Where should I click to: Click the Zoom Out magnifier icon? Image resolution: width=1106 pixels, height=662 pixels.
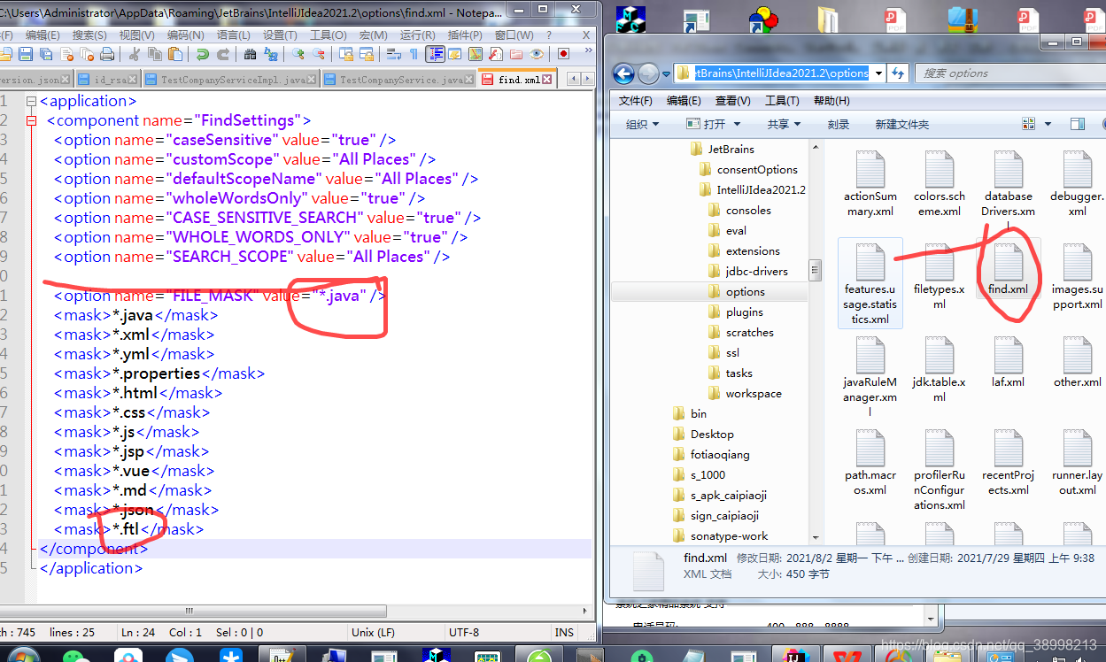pyautogui.click(x=319, y=54)
